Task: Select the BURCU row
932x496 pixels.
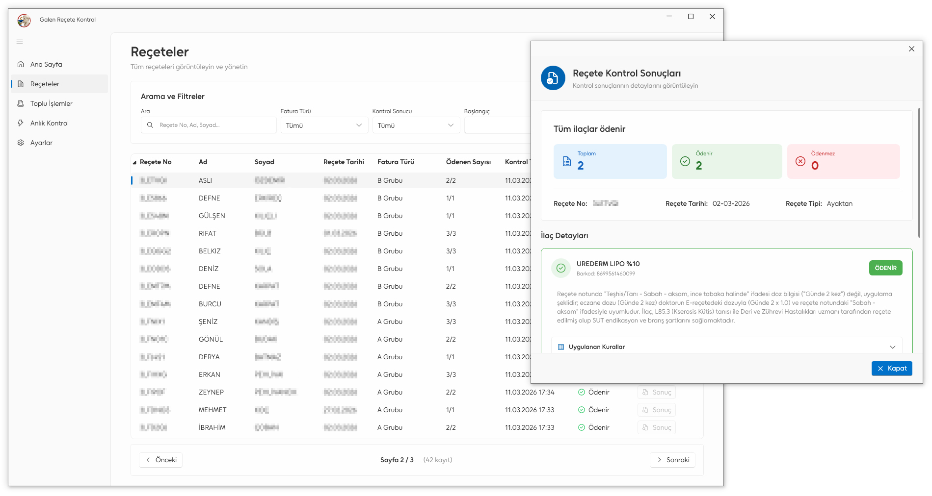Action: coord(331,304)
